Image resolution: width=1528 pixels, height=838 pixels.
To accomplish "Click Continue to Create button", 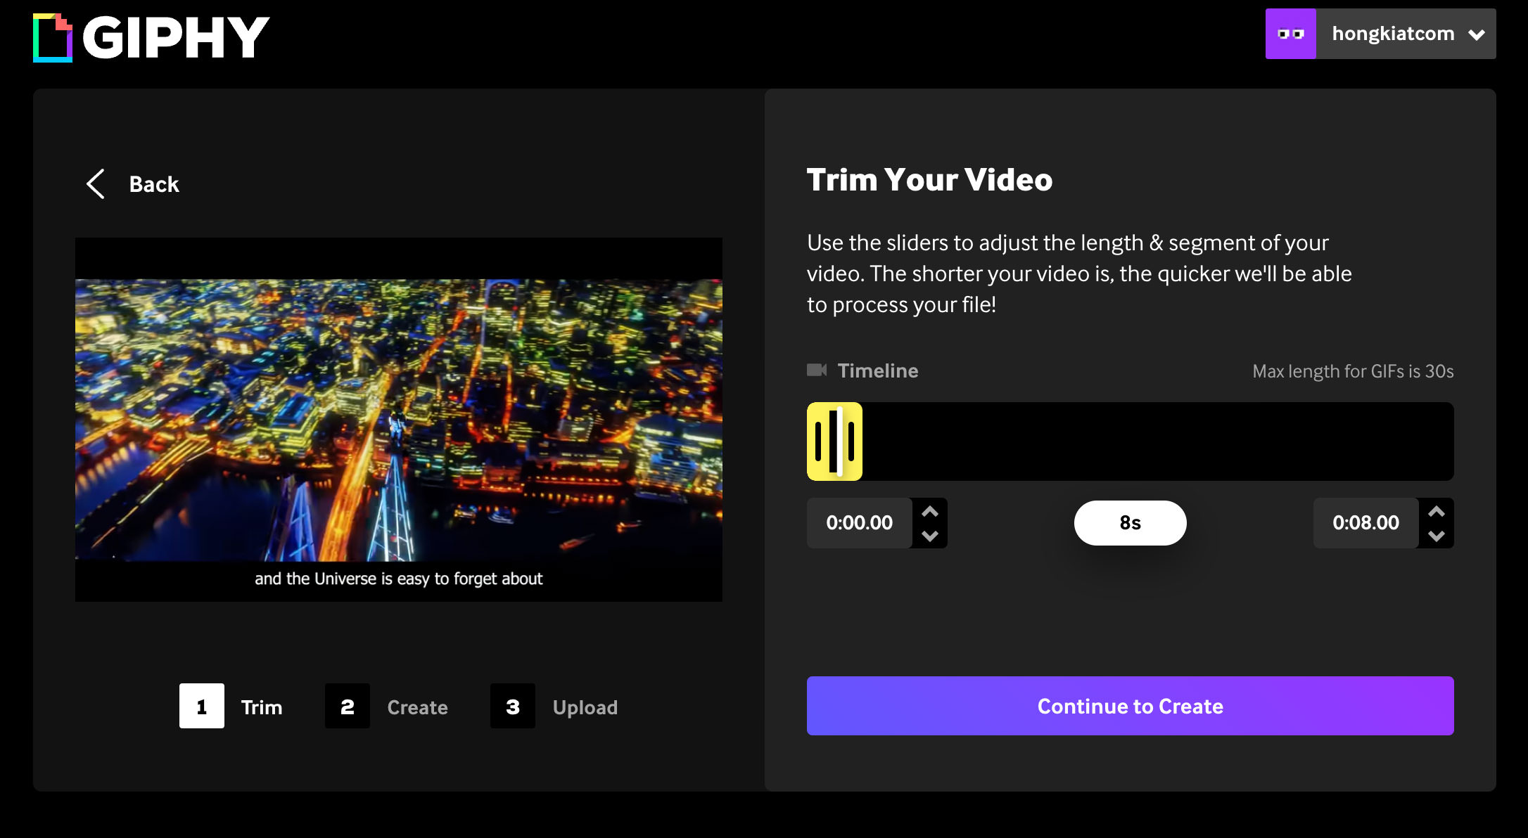I will coord(1131,706).
